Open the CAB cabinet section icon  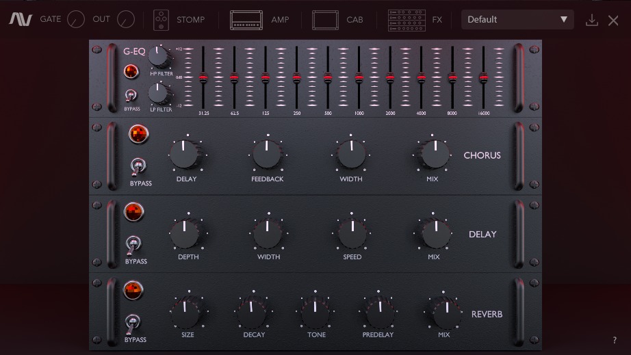click(x=325, y=20)
